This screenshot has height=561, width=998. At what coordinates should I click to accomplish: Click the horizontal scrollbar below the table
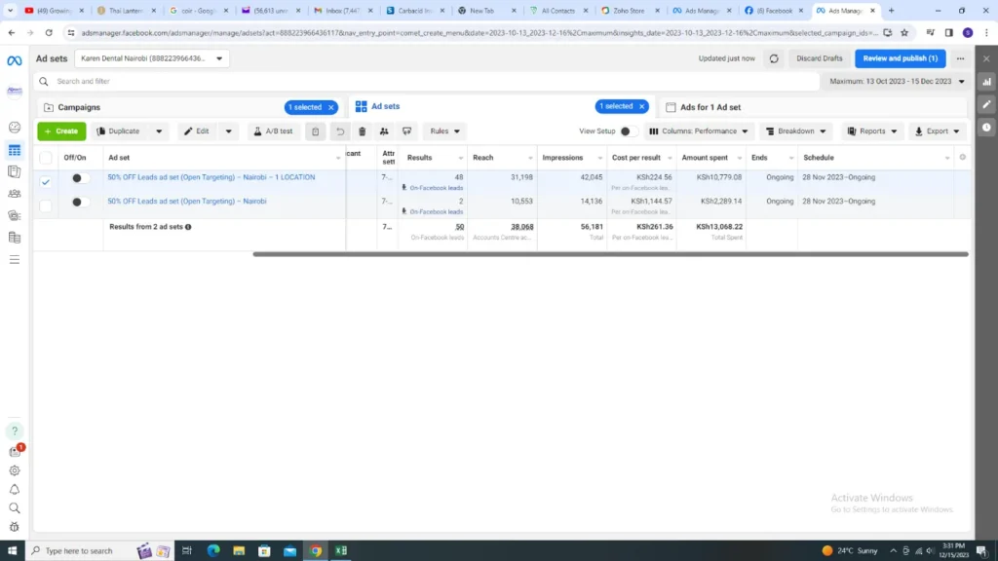point(610,254)
